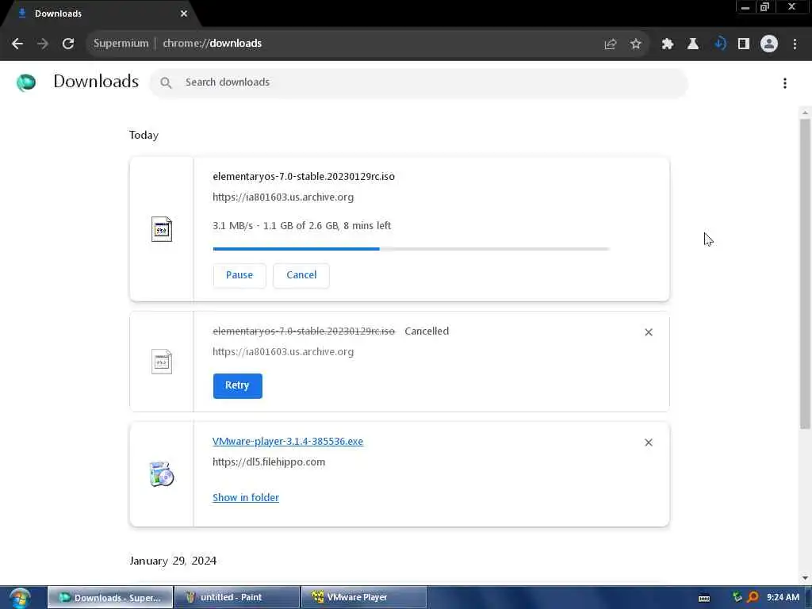812x609 pixels.
Task: Click the scrollbar up arrow
Action: [805, 113]
